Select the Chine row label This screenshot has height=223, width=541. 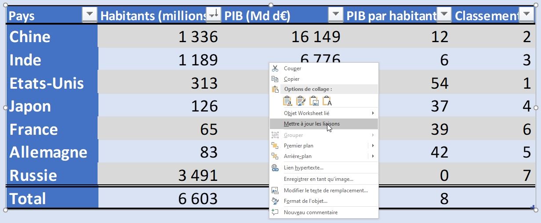tap(30, 36)
